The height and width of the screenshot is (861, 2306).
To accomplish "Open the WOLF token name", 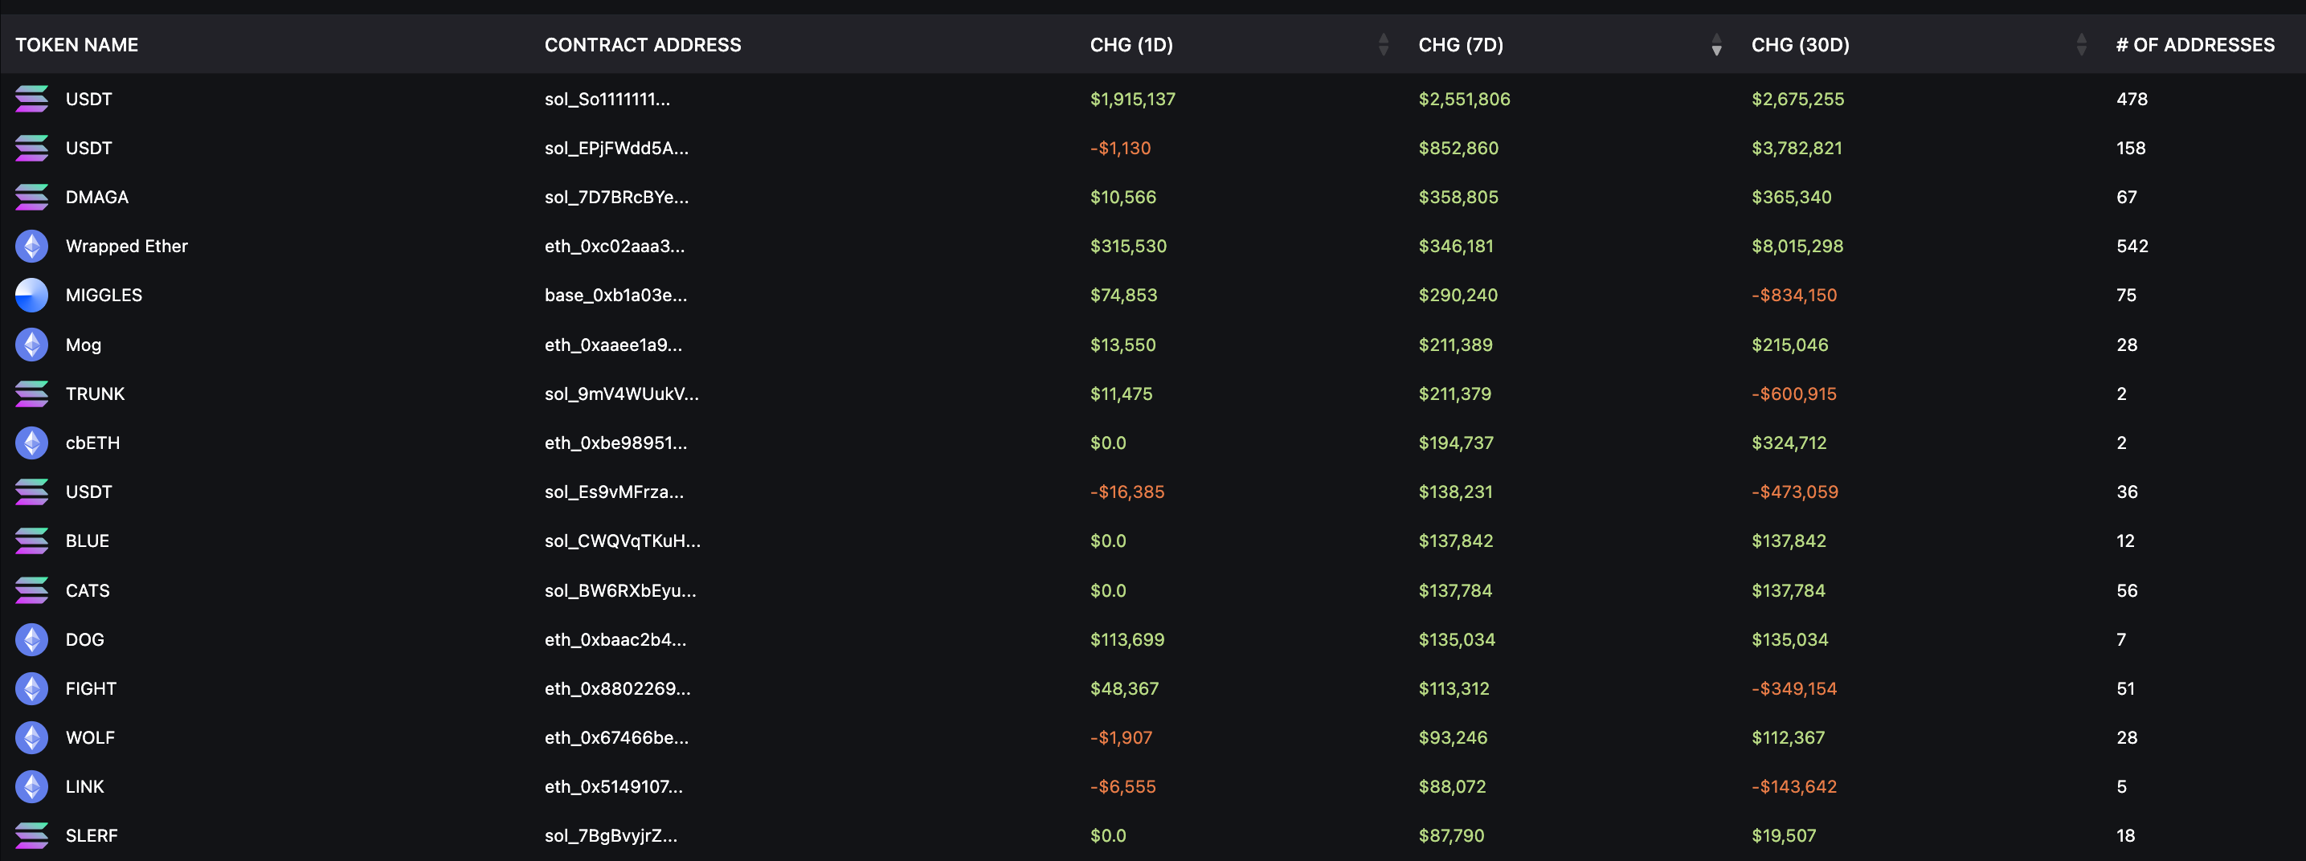I will (89, 737).
